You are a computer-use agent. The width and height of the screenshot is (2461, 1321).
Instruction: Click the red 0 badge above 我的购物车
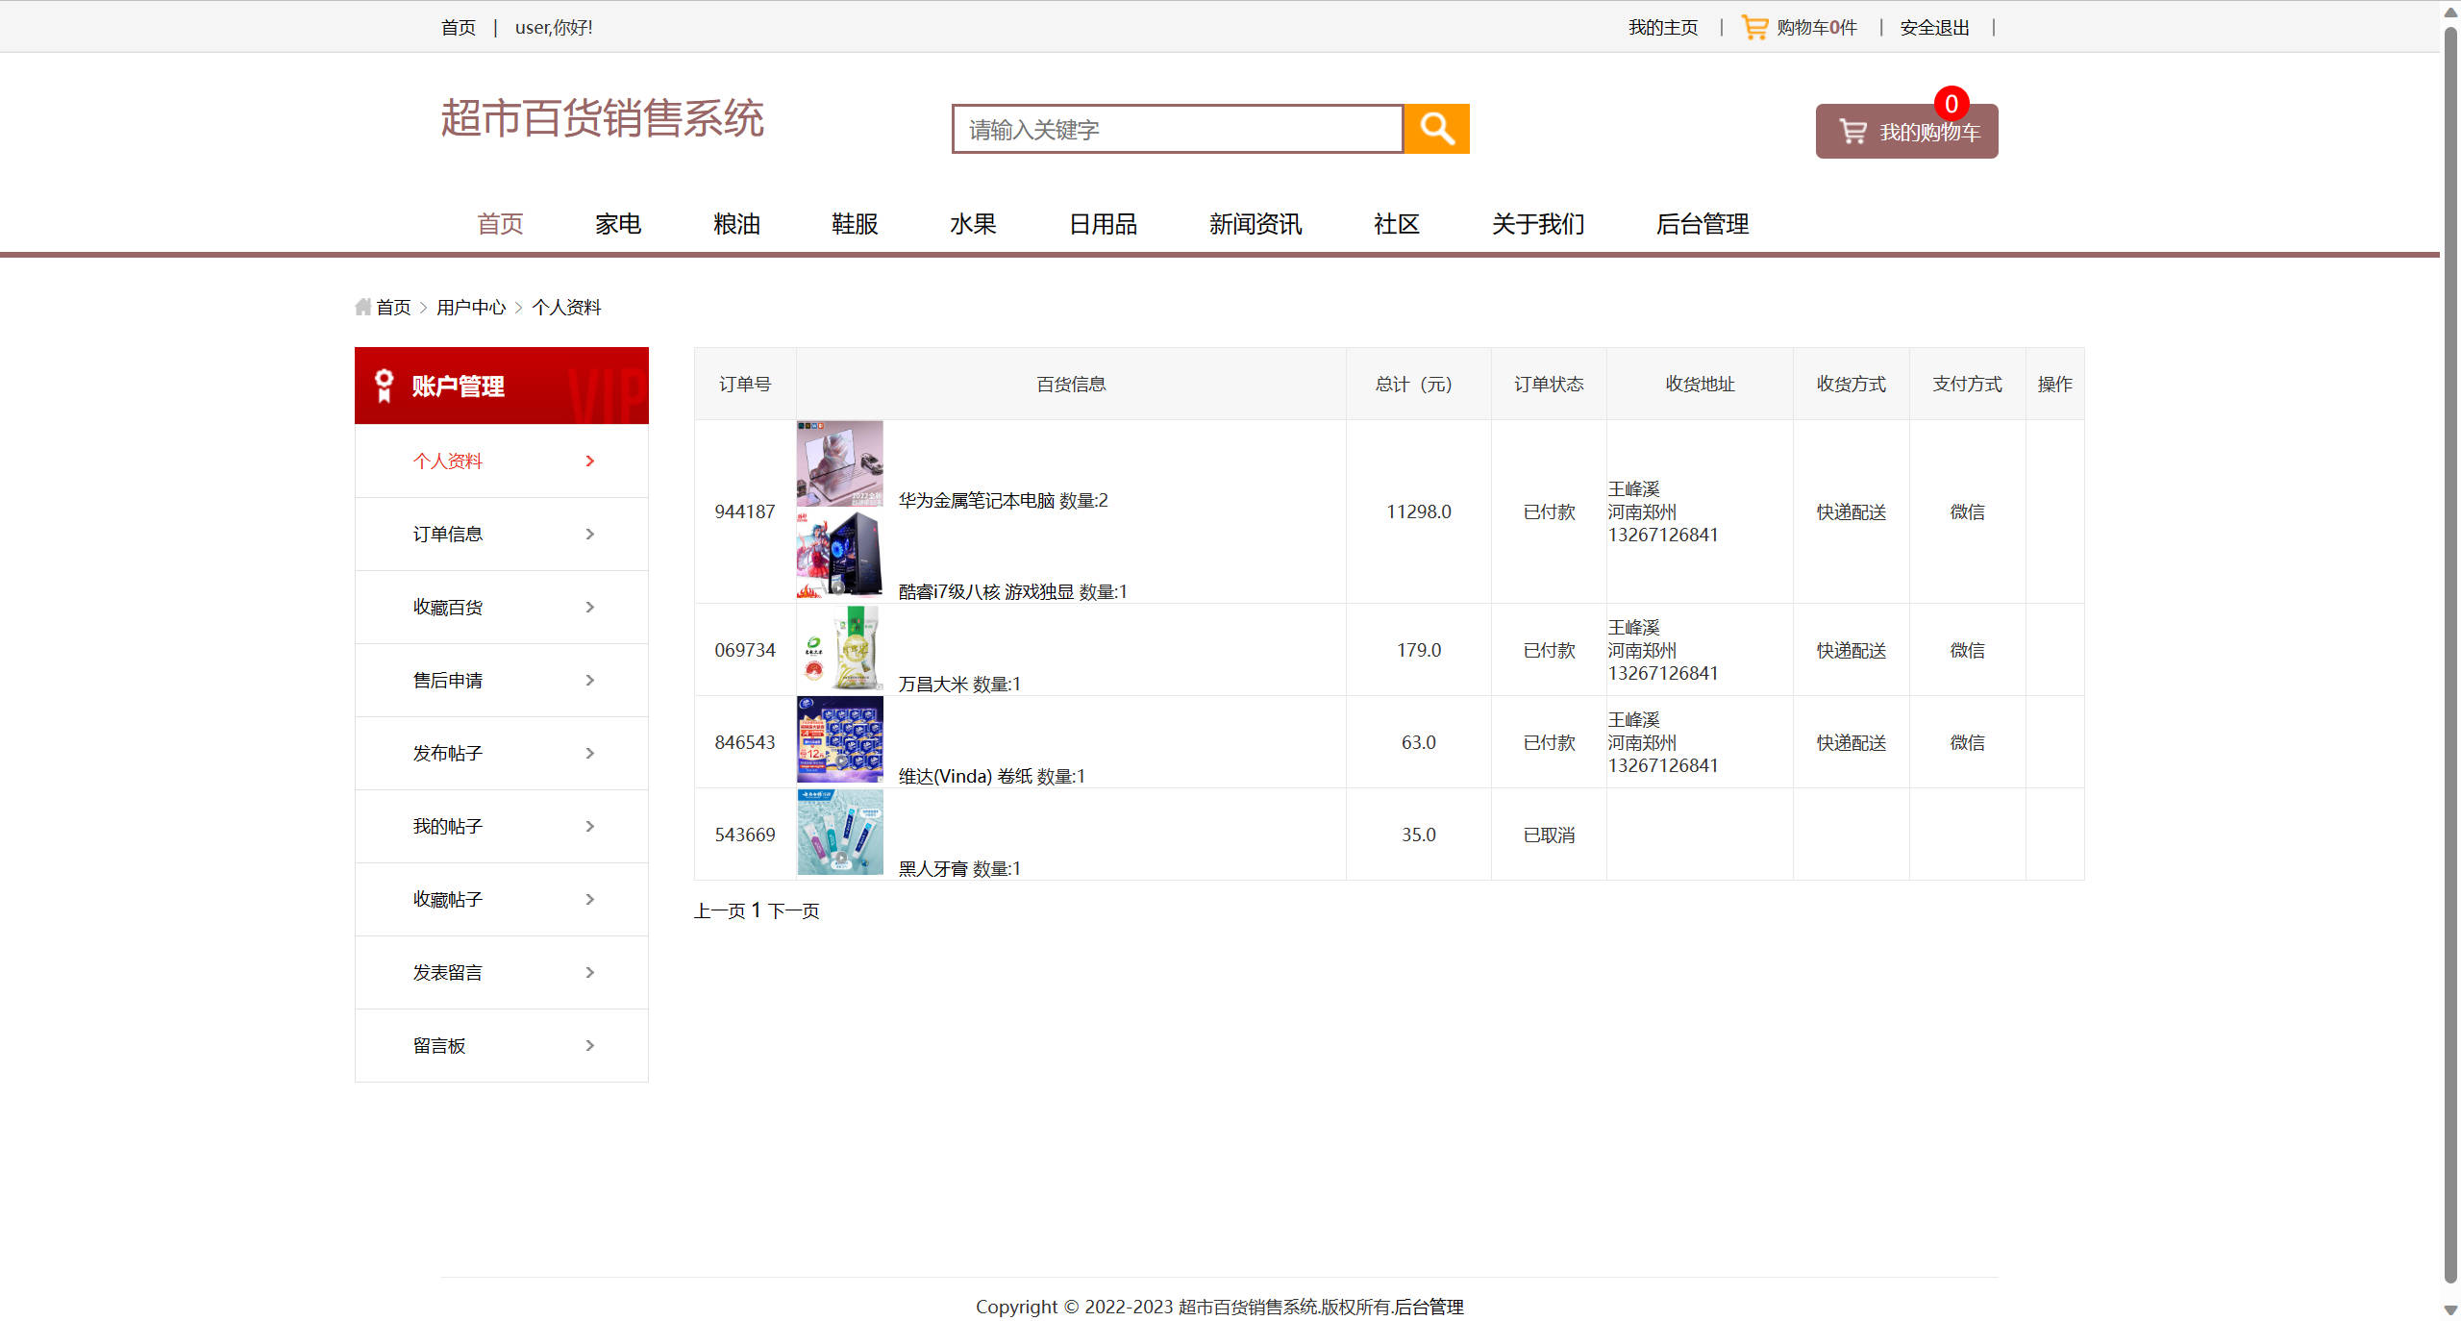pos(1951,104)
